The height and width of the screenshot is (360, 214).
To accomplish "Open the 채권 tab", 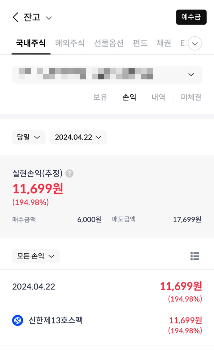I will coord(164,43).
